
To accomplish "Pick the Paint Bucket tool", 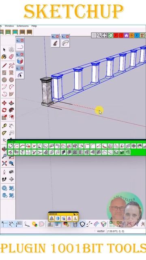I will pos(4,57).
